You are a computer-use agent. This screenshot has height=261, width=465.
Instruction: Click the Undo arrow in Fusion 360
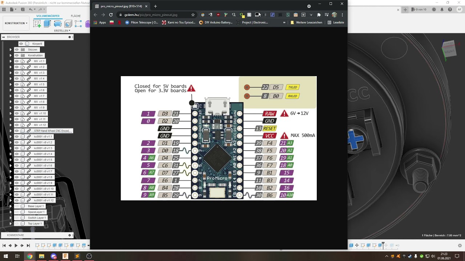pyautogui.click(x=31, y=9)
